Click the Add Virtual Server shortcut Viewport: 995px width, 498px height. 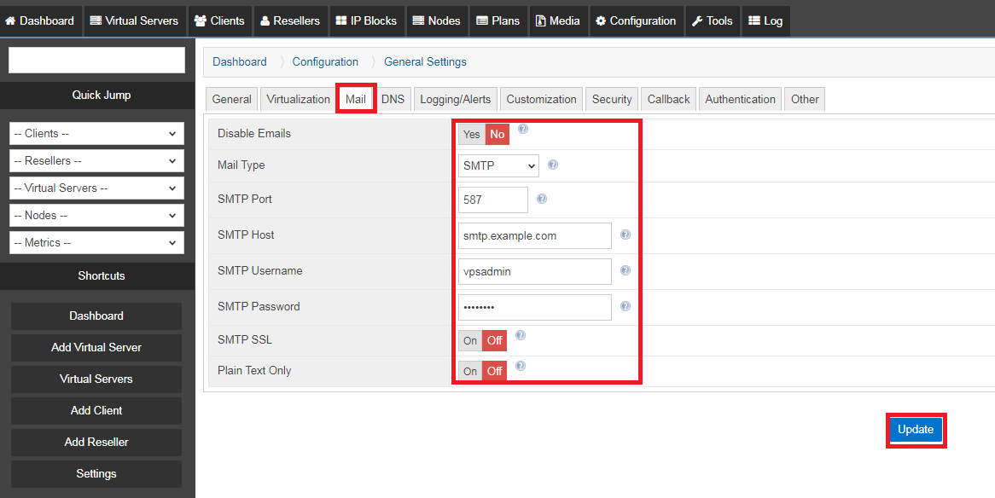pos(96,348)
